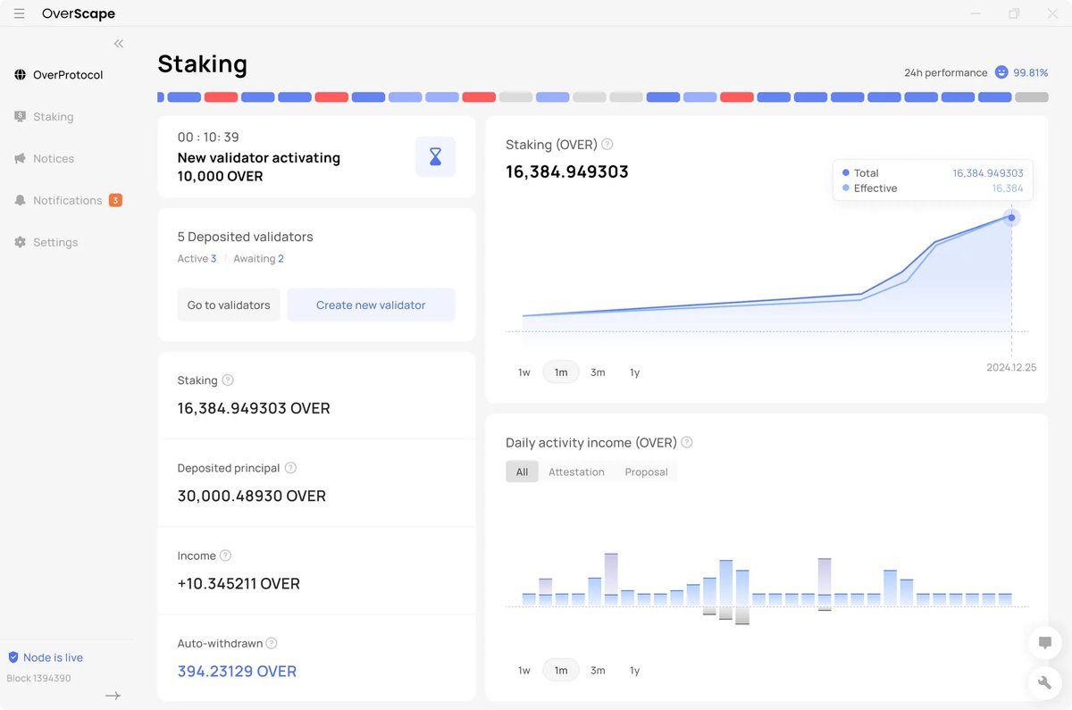The height and width of the screenshot is (710, 1072).
Task: Maximize the OverScape window
Action: click(1014, 14)
